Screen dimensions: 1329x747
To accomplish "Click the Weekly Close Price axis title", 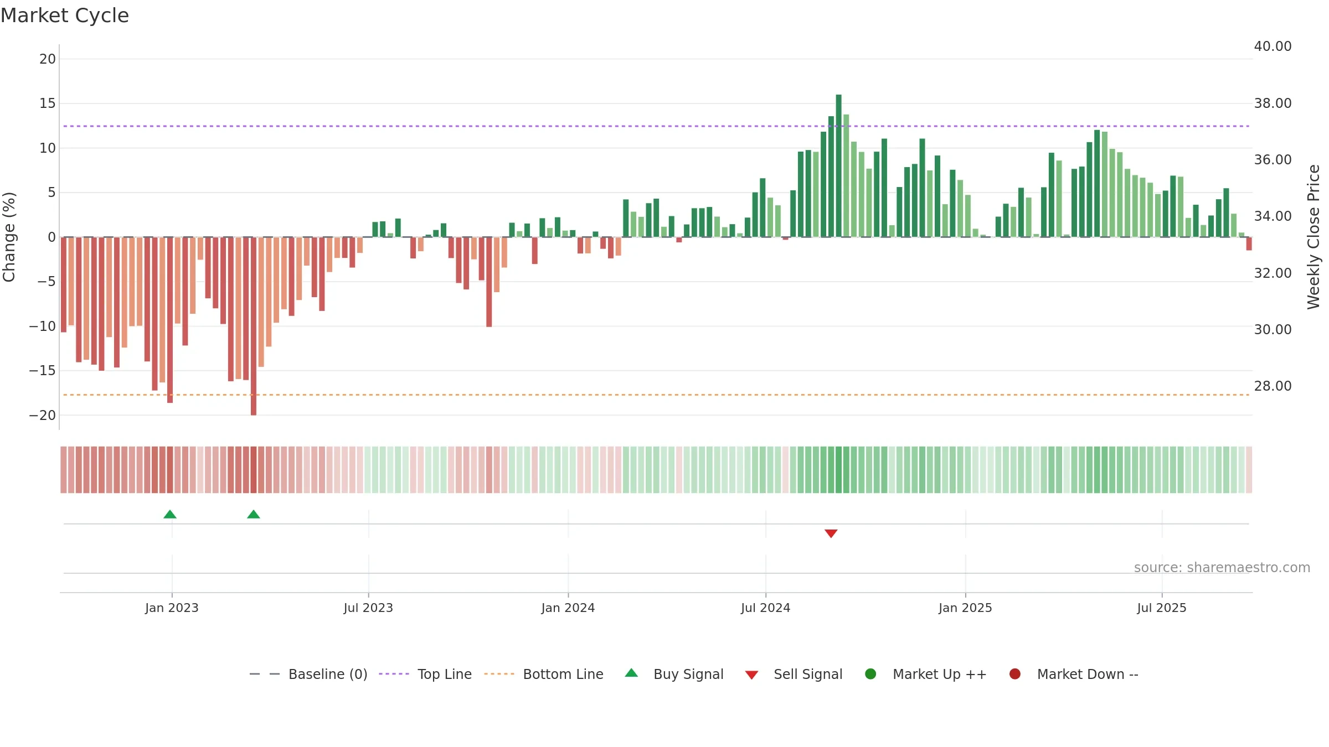I will 1313,237.
